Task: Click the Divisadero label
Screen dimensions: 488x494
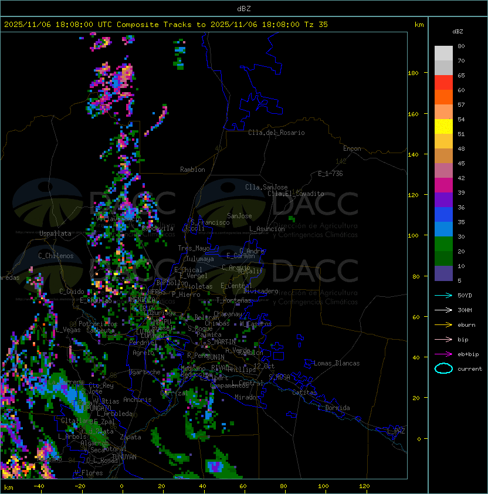Action: click(260, 291)
